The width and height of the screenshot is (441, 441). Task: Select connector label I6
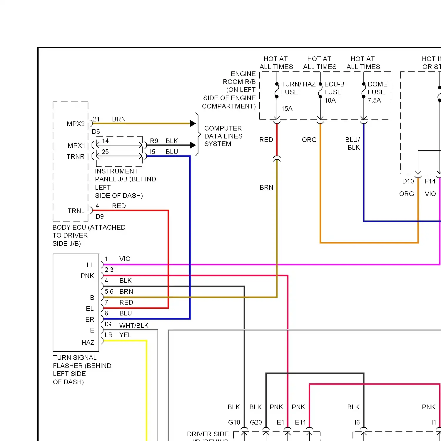[357, 422]
